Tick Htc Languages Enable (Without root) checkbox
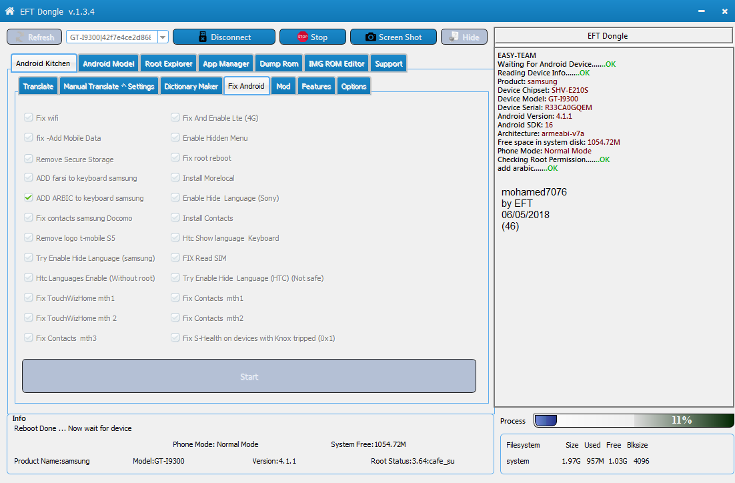735x483 pixels. pyautogui.click(x=29, y=278)
